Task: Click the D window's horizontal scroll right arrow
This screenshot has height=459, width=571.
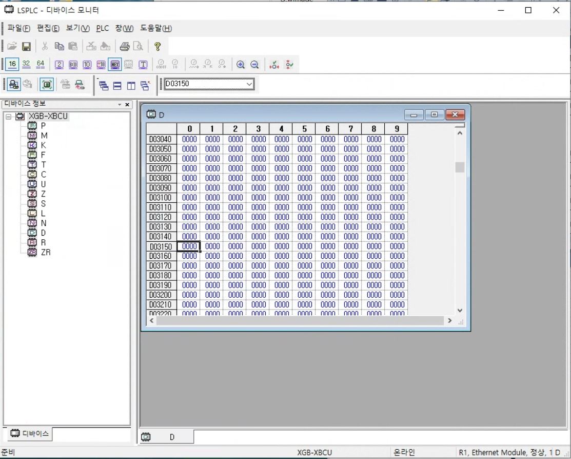Action: click(x=449, y=321)
